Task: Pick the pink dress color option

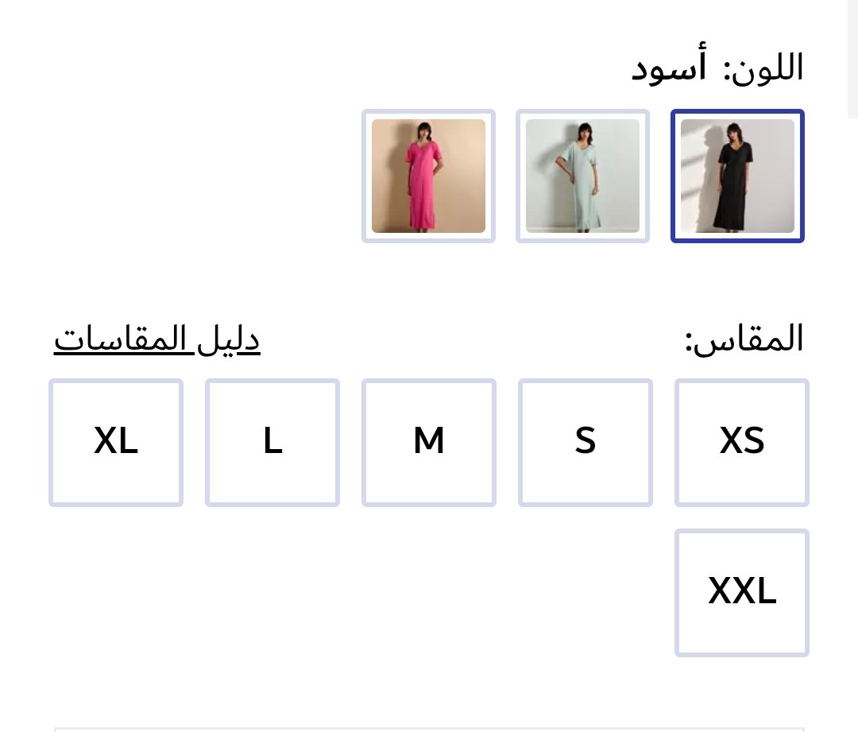Action: pyautogui.click(x=428, y=176)
